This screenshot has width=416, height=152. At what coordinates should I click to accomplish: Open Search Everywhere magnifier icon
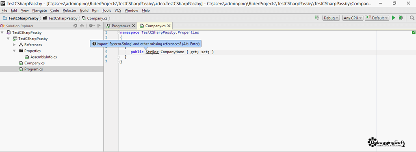(x=412, y=18)
